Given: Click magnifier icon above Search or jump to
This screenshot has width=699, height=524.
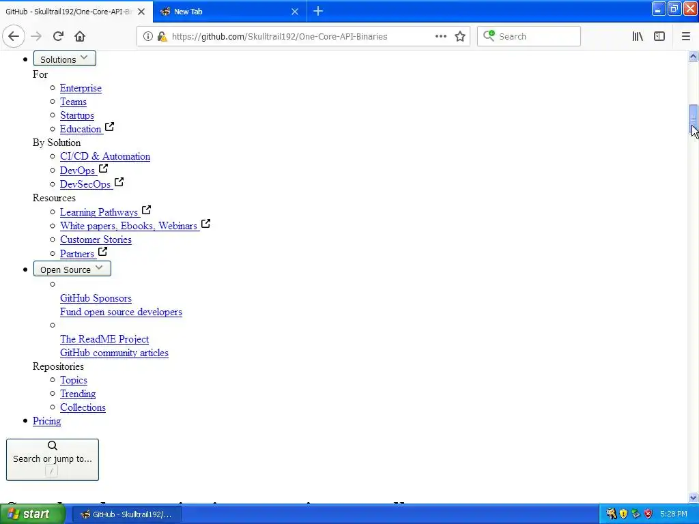Looking at the screenshot, I should [52, 446].
